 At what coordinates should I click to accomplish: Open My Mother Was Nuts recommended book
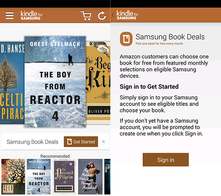[x=90, y=177]
